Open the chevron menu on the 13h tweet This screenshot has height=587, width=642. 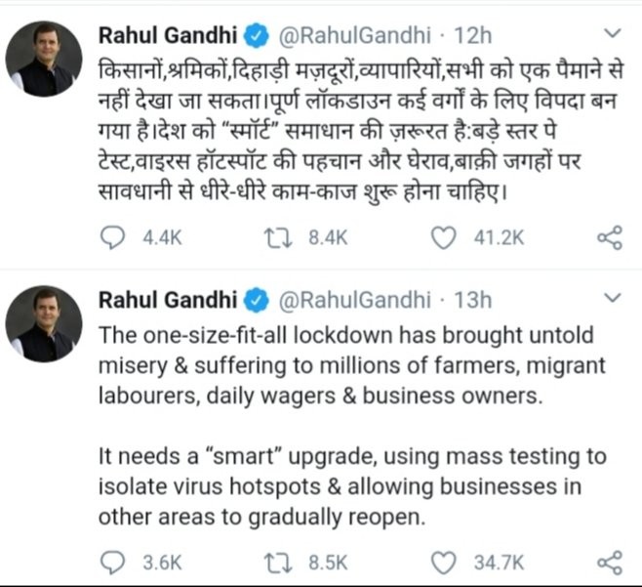coord(613,298)
